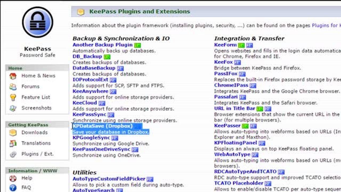Click the Feature List lightbulb icon
The height and width of the screenshot is (192, 341).
click(x=13, y=97)
